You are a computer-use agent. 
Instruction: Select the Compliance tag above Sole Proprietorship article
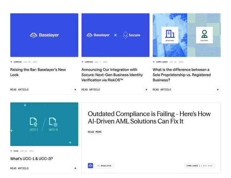coord(162,62)
